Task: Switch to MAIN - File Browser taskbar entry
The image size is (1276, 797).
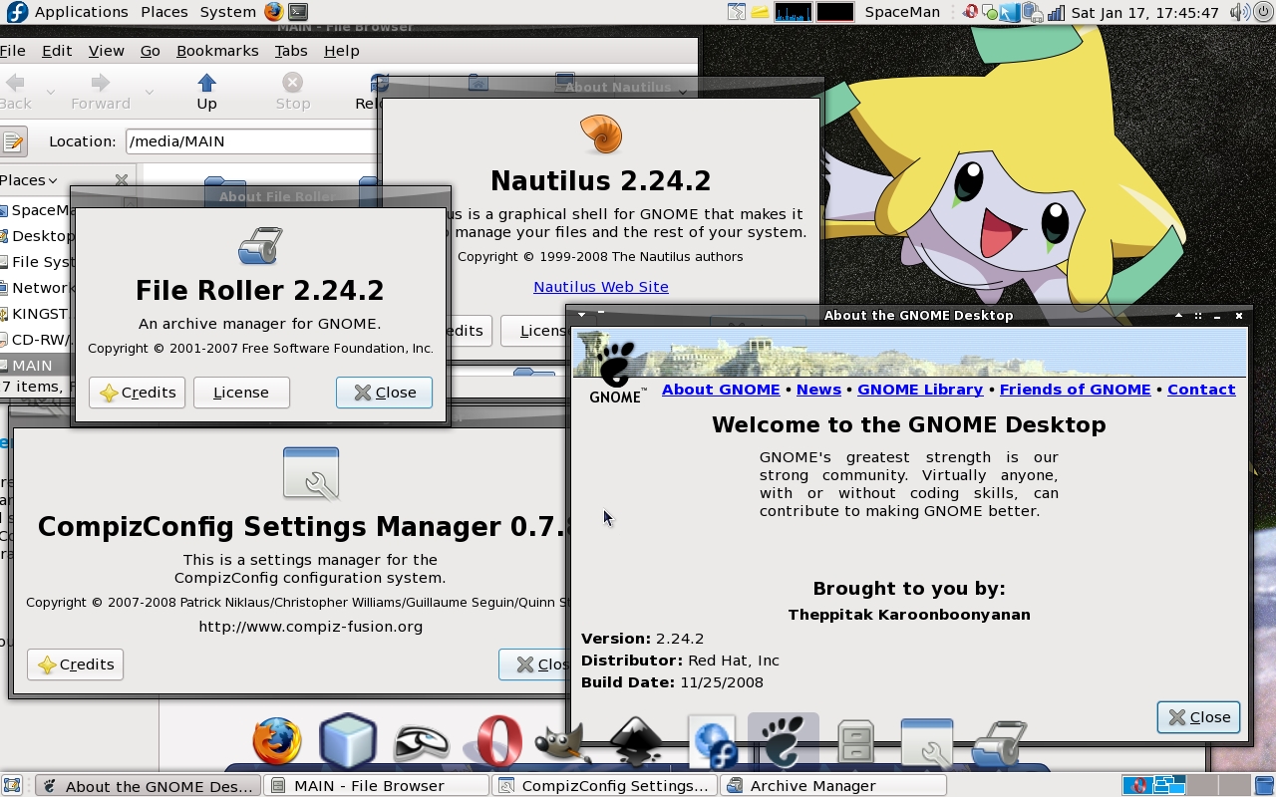Action: point(377,786)
